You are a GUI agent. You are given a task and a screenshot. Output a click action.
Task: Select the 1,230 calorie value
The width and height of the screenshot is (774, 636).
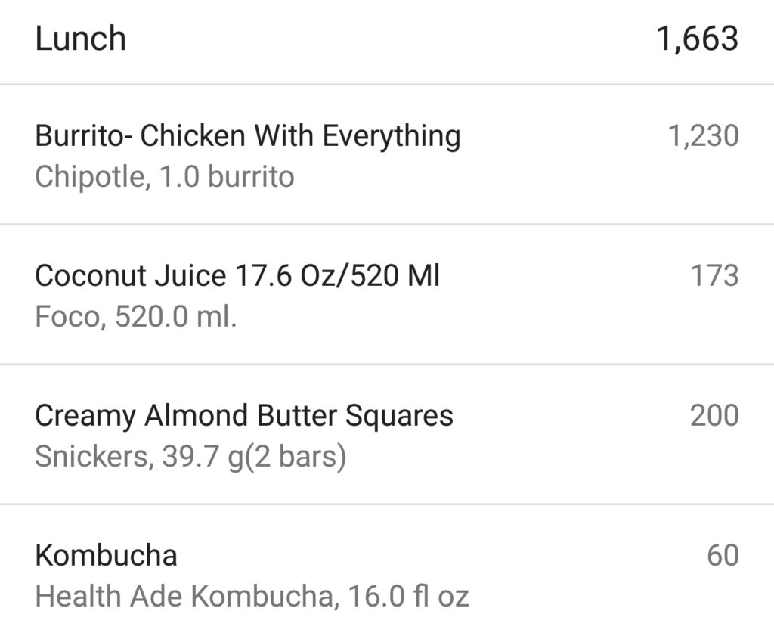tap(703, 136)
